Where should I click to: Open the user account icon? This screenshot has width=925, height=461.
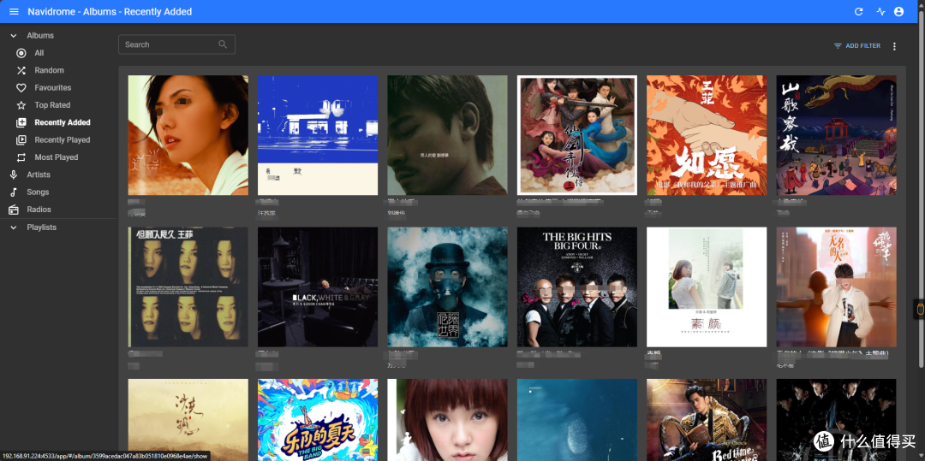[x=898, y=12]
